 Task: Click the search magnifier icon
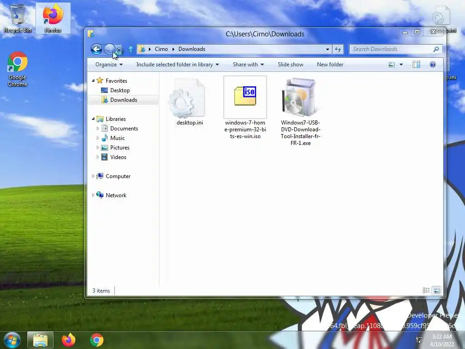click(436, 49)
